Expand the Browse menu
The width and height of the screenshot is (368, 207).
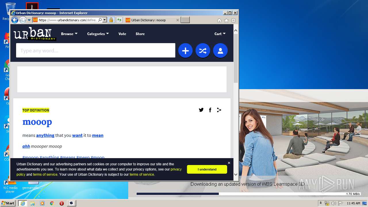tap(69, 34)
